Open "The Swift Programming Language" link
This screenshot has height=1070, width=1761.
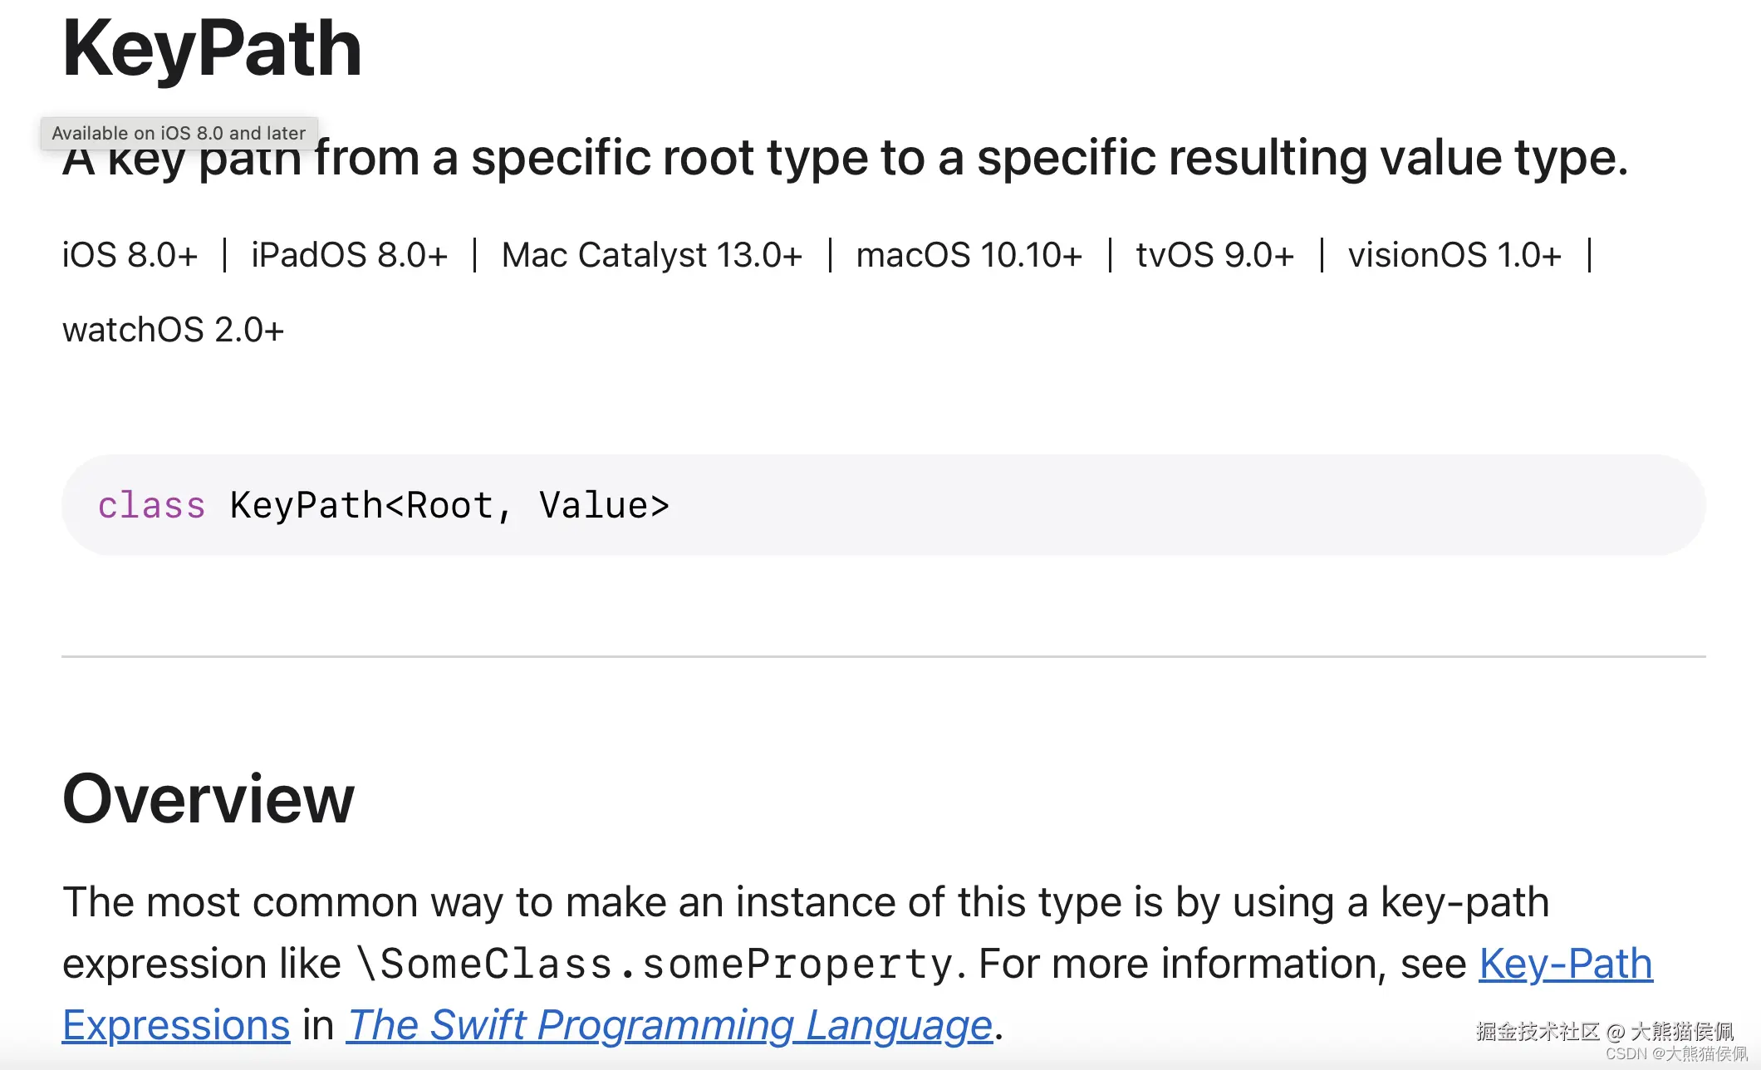point(670,1025)
